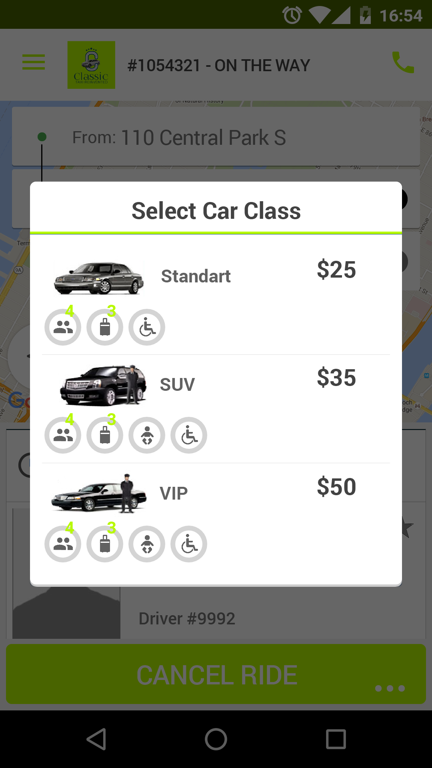This screenshot has width=432, height=768.
Task: Tap VIP passengers capacity icon
Action: point(63,544)
